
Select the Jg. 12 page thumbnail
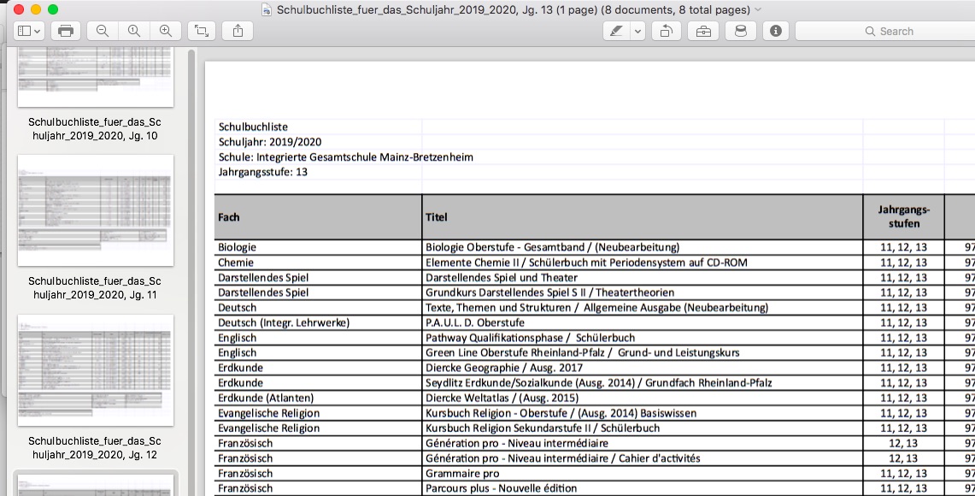tap(96, 369)
